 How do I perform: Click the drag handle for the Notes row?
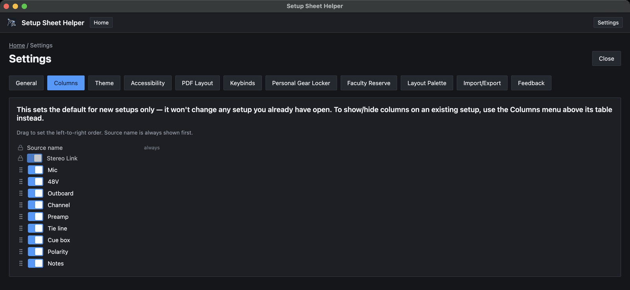[x=21, y=263]
